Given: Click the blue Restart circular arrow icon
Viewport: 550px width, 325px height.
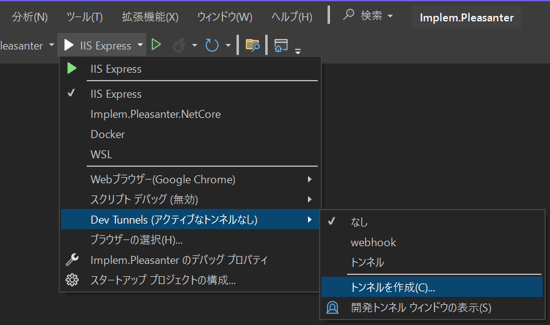Looking at the screenshot, I should (212, 45).
